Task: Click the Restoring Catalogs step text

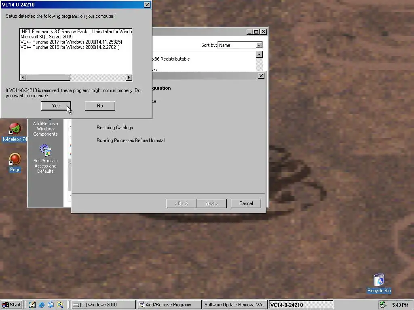Action: (114, 128)
